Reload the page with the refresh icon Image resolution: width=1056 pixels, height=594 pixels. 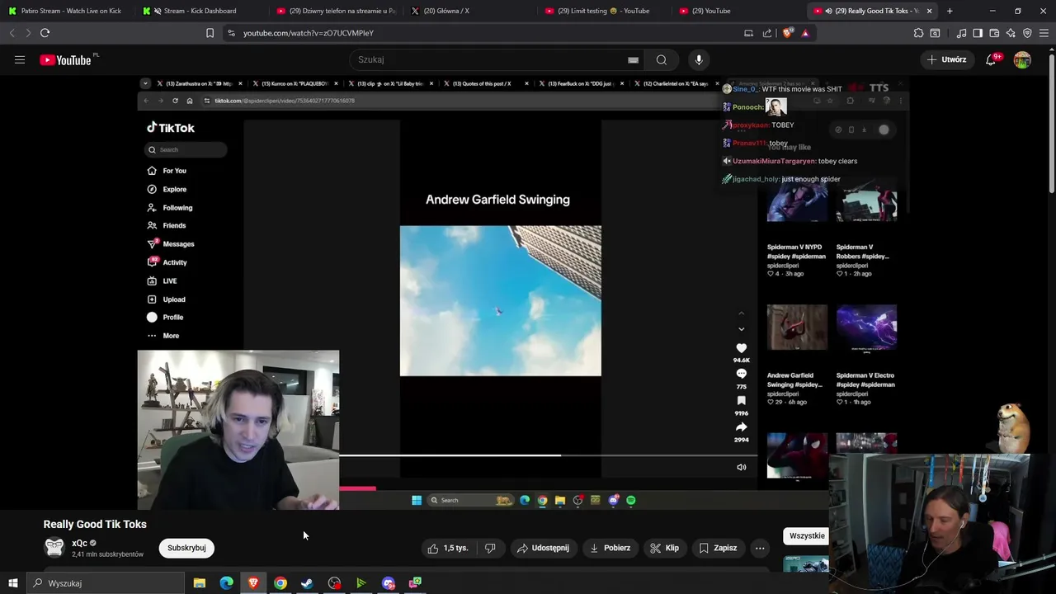pyautogui.click(x=45, y=33)
